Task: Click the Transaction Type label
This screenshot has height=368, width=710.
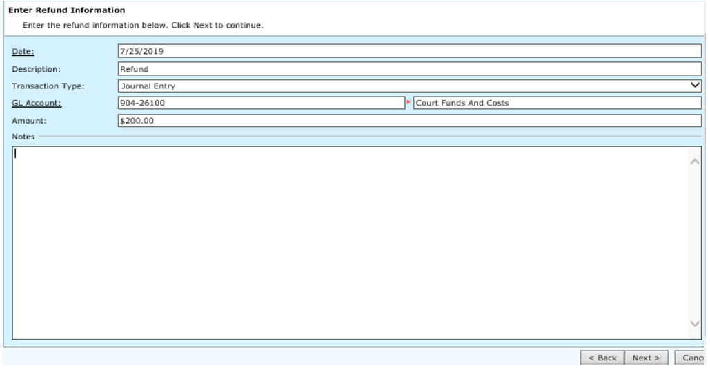Action: [x=48, y=86]
